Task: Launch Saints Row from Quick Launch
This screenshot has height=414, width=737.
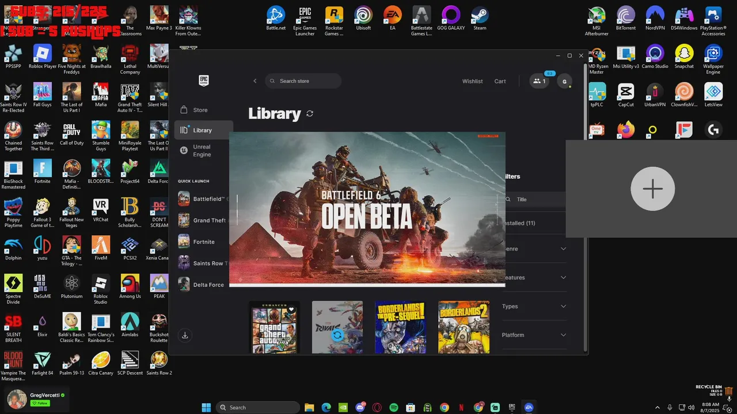Action: [203, 263]
